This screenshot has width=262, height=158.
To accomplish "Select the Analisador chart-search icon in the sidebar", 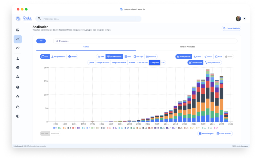I will [18, 39].
